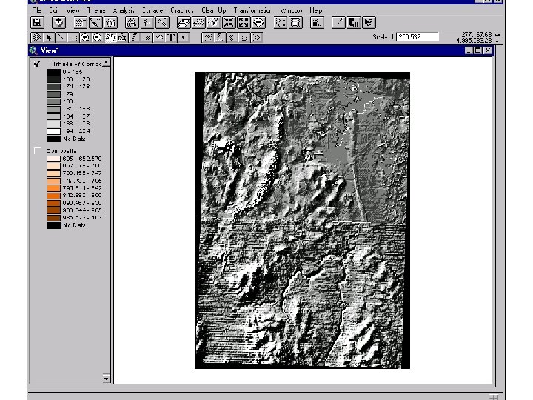Open the Analysis menu
Screen dimensions: 533x400
click(124, 10)
